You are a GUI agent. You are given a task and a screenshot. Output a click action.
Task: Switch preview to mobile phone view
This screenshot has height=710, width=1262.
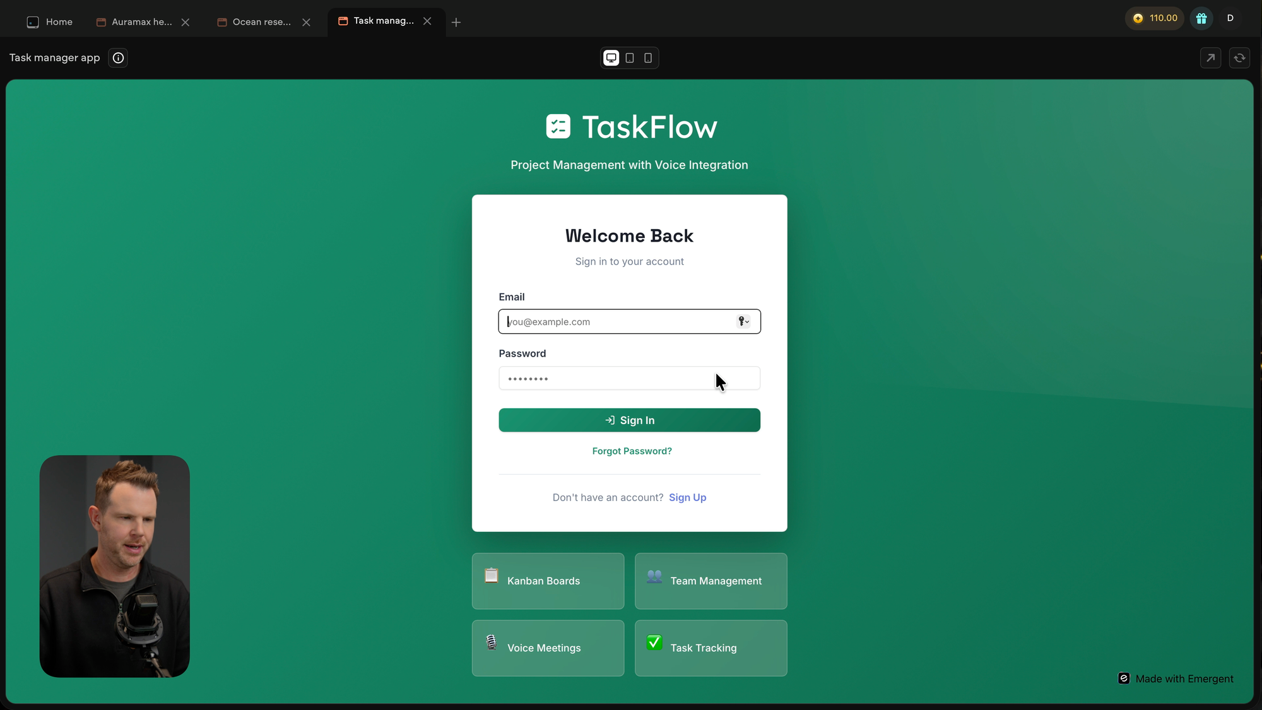(648, 58)
